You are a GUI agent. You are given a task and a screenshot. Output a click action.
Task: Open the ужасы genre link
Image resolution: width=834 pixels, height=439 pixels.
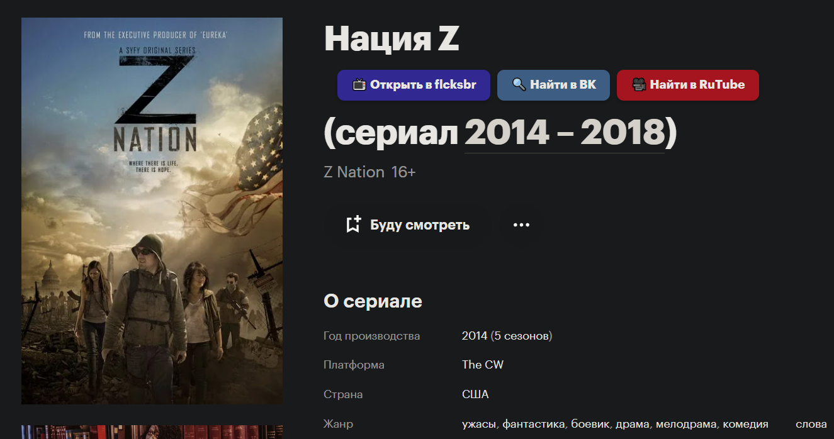pos(479,425)
